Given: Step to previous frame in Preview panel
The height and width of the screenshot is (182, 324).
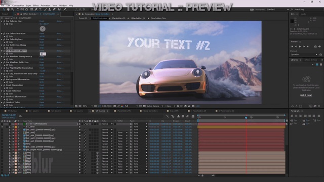Looking at the screenshot, I should [x=296, y=47].
